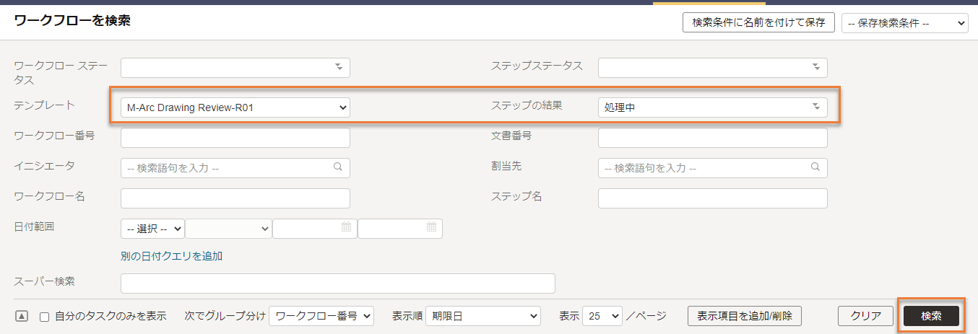Open the 次でグループ分け ワークフロー番号 dropdown
Screen dimensions: 978x334
(x=321, y=316)
